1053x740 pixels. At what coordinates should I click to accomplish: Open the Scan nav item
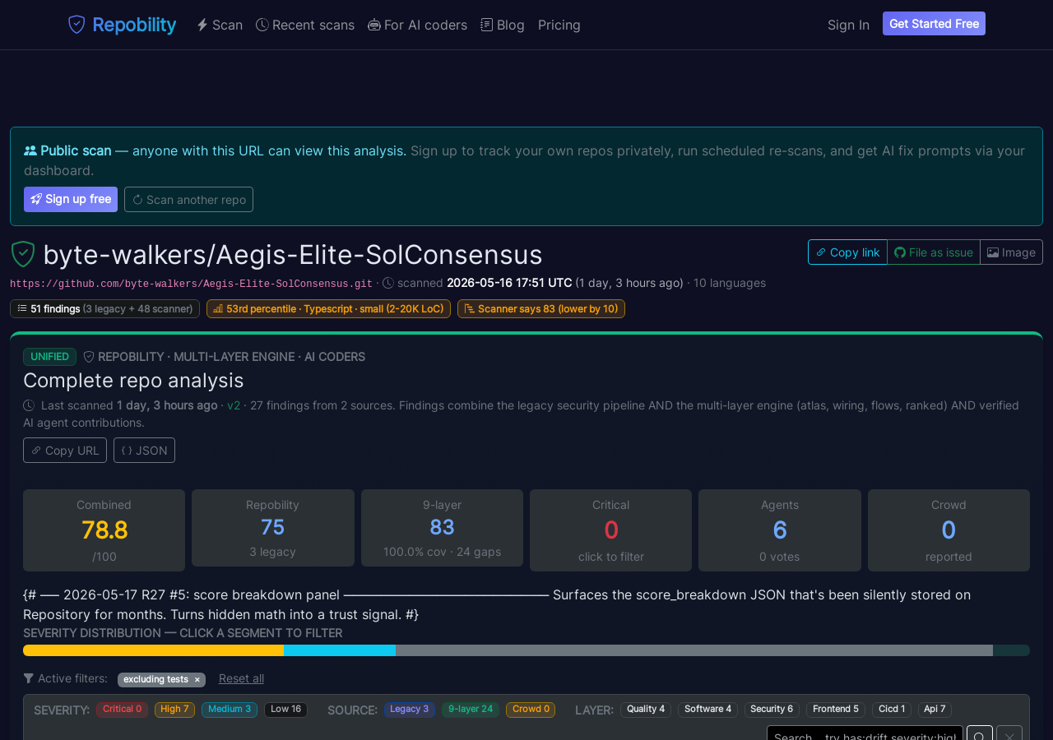[220, 25]
